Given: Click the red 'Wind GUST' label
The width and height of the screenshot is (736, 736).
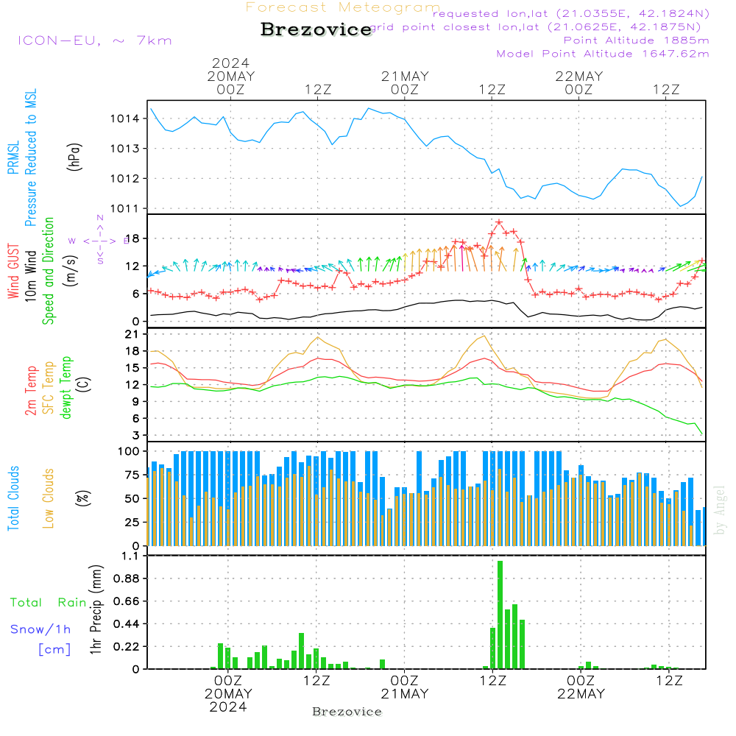Looking at the screenshot, I should coord(13,272).
